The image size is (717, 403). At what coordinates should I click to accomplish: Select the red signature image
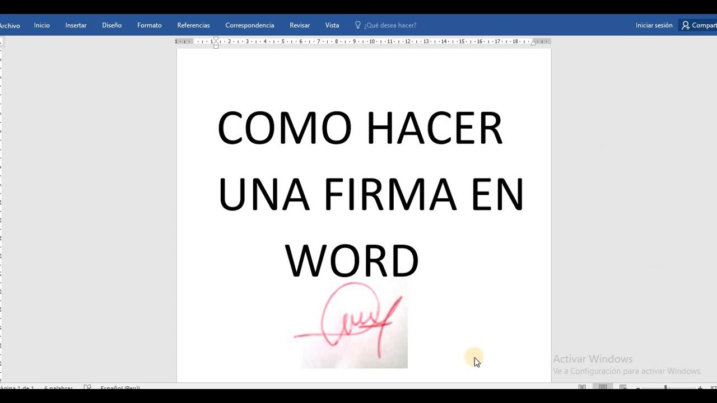tap(352, 324)
